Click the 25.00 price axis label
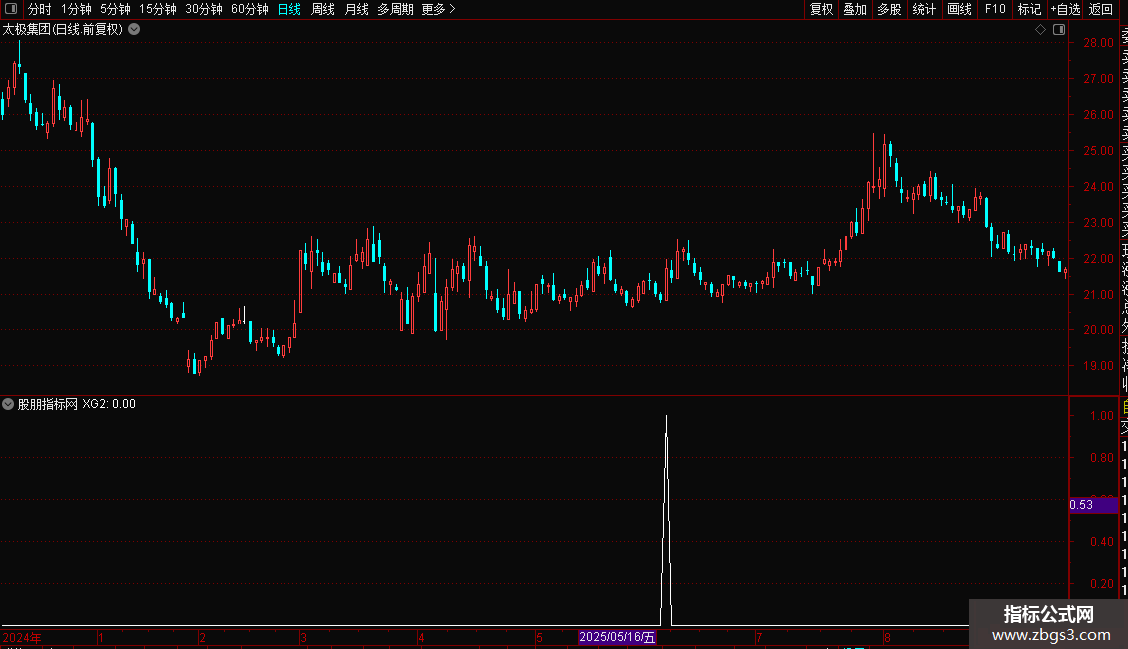 coord(1098,151)
